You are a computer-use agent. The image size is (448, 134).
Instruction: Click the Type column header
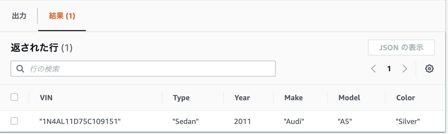(181, 98)
